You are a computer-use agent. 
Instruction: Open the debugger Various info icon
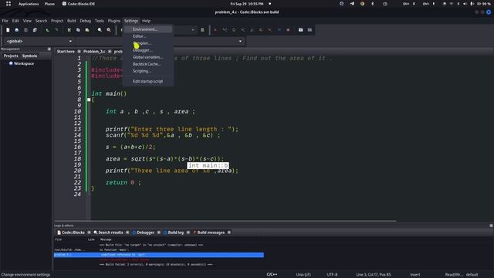click(x=310, y=30)
